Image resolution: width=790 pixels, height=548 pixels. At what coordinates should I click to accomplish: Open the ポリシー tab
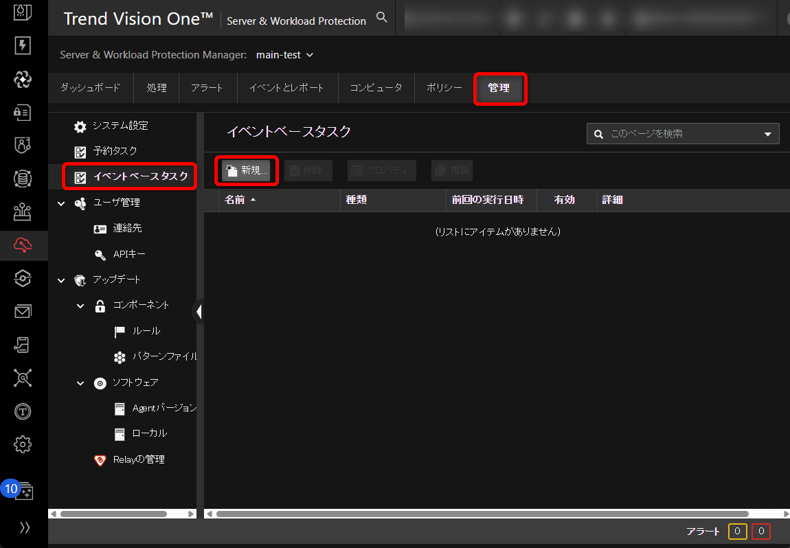click(443, 88)
